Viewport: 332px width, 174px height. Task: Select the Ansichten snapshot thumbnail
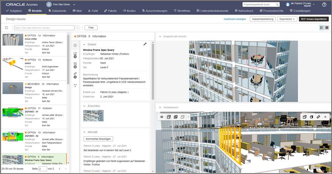93,116
